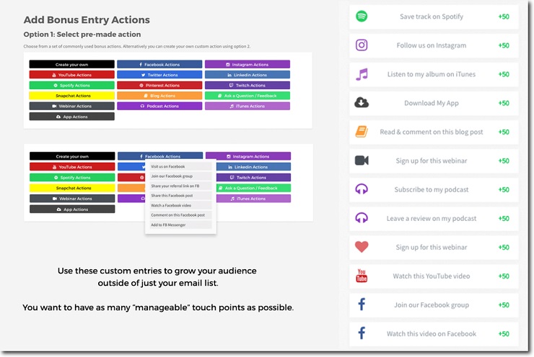
Task: Click Watch this video on Facebook text
Action: (431, 333)
